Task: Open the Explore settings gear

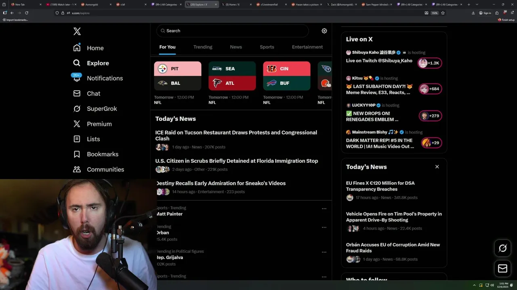Action: [324, 31]
